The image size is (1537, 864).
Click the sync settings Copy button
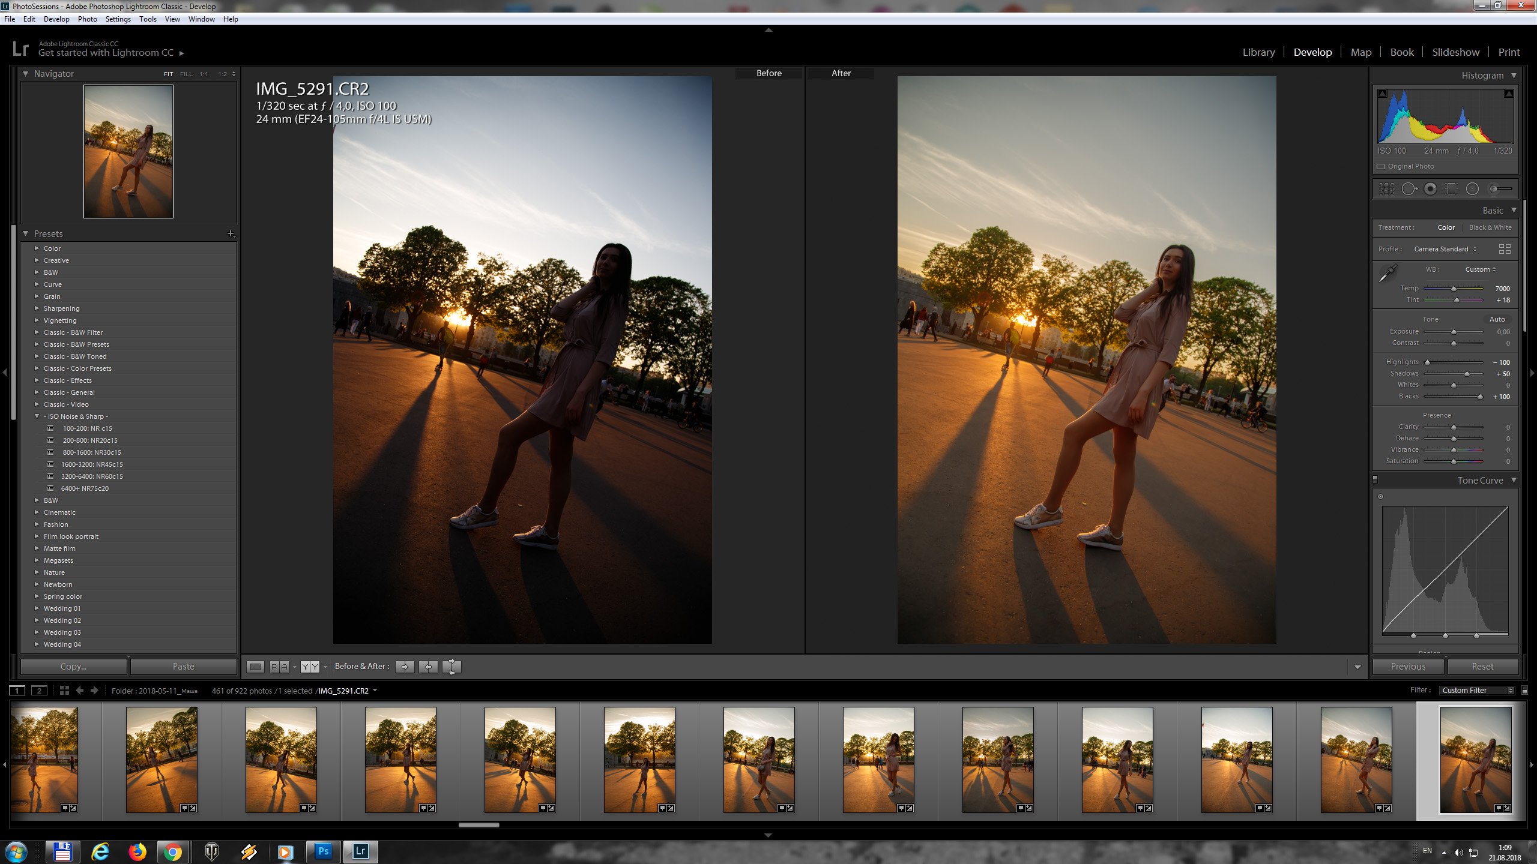[73, 665]
